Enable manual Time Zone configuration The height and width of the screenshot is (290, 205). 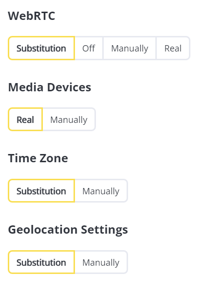tap(101, 191)
